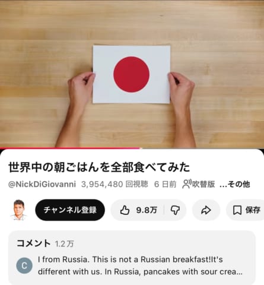
Task: Tap the 保存 save label
Action: coord(253,210)
